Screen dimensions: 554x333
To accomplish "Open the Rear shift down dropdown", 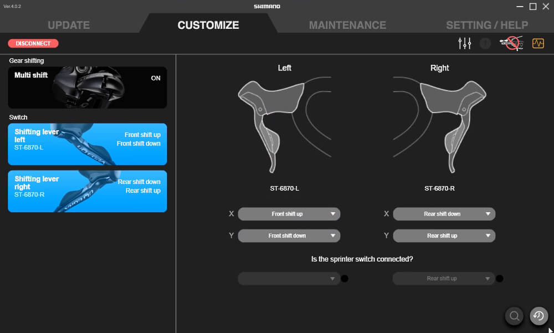I will click(x=444, y=214).
